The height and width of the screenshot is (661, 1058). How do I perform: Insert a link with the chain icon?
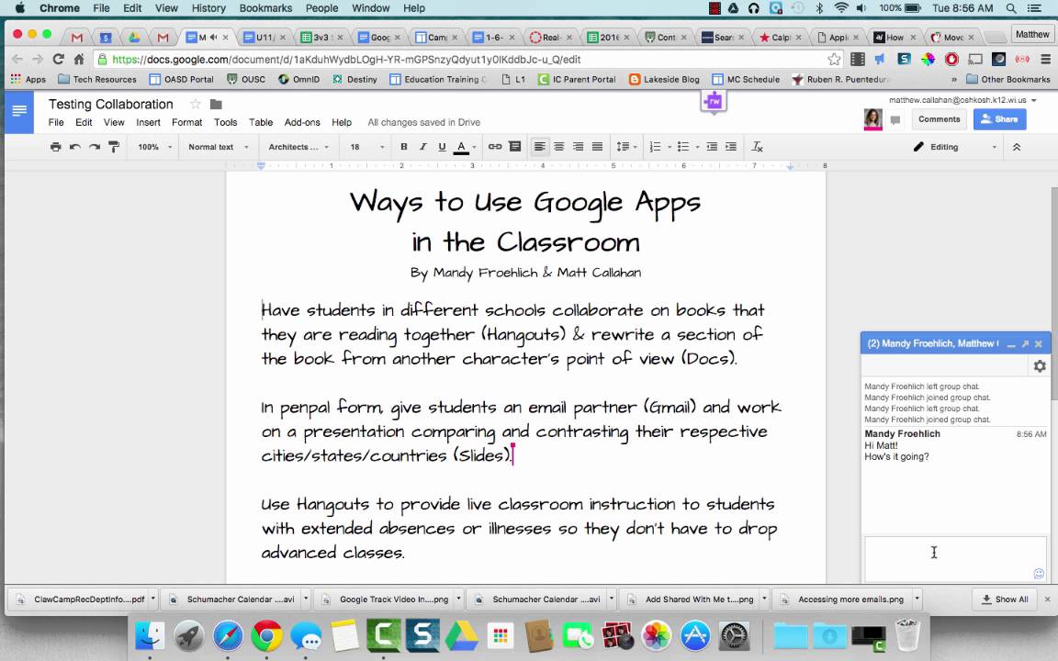point(495,147)
